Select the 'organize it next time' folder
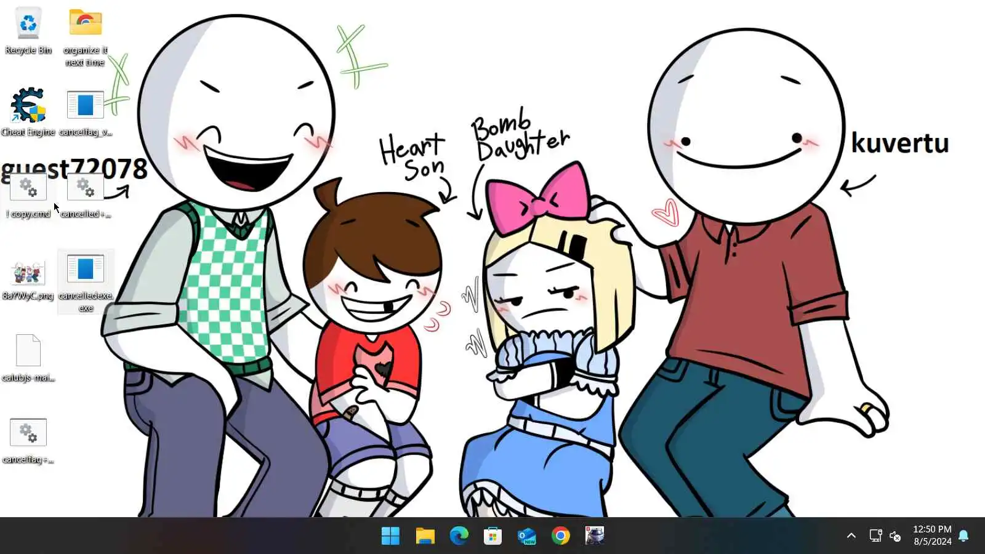Screen dimensions: 985x554 pyautogui.click(x=86, y=37)
